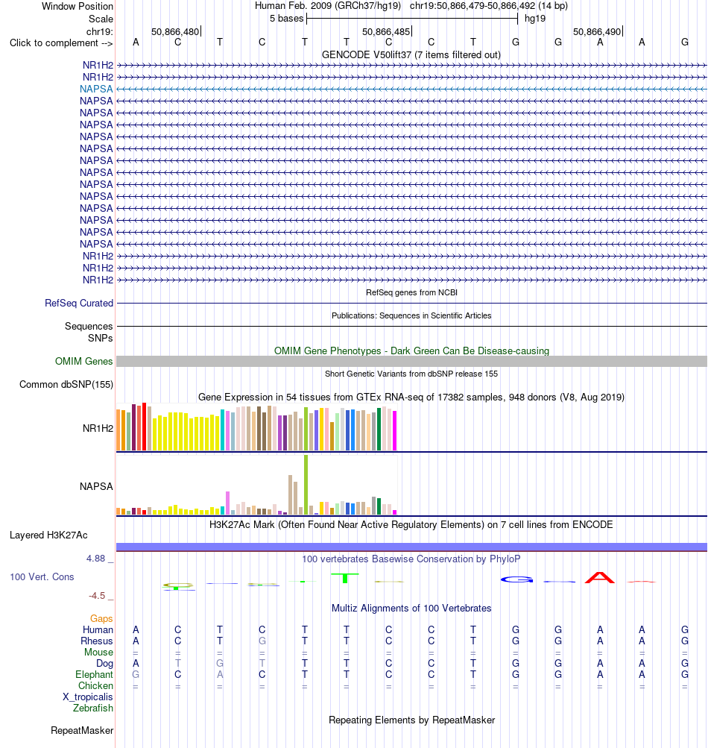Click the red A in the PhyloP logo

coord(600,578)
